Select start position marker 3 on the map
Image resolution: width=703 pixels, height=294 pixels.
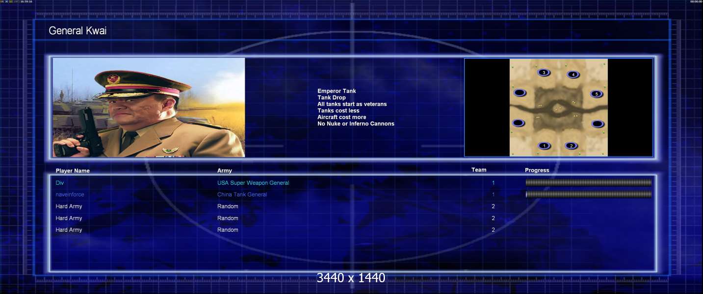544,73
